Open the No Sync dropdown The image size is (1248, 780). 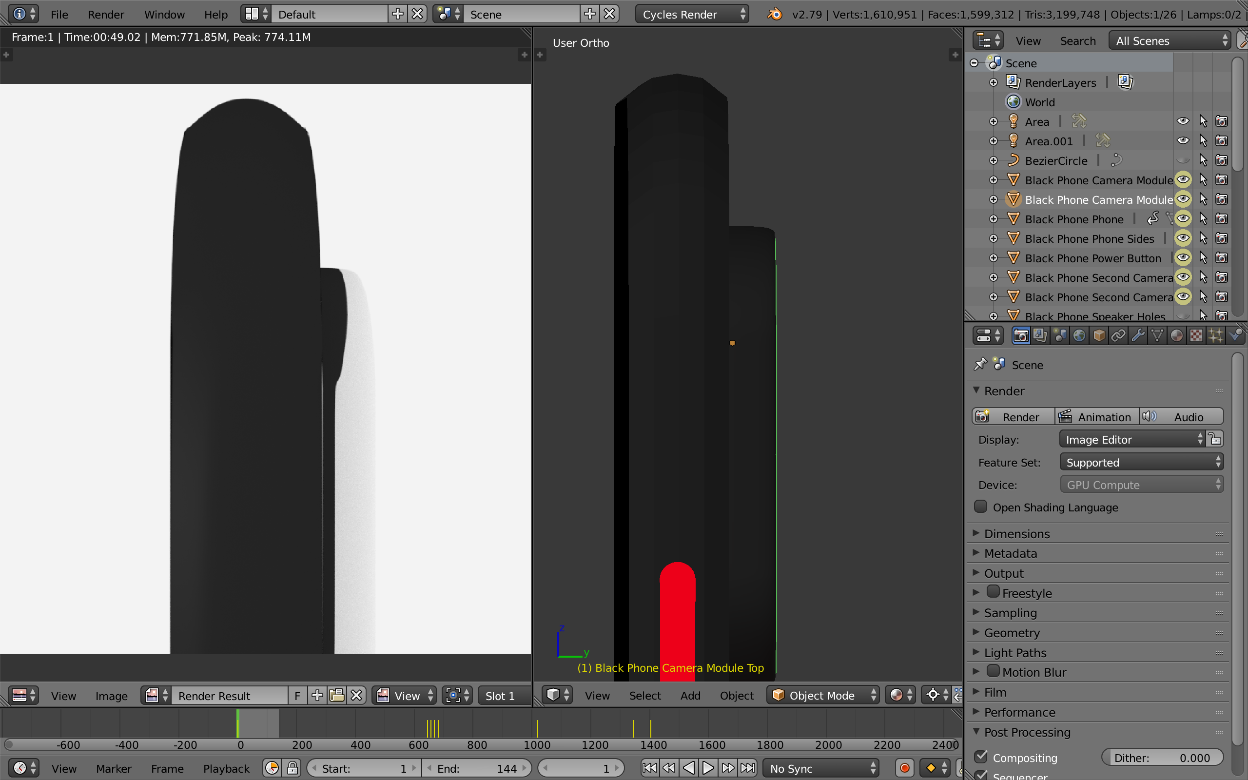click(x=820, y=768)
